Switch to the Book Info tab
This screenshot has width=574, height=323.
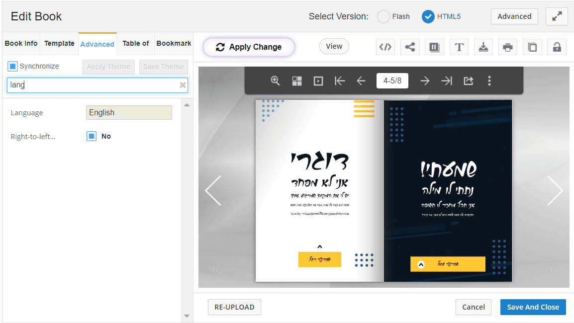21,43
